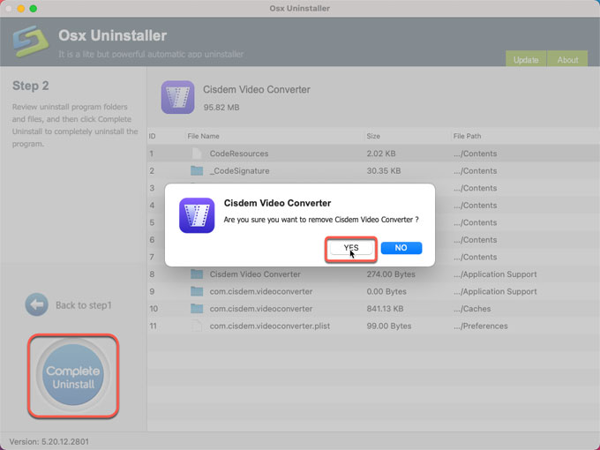Select the com.cisdem.videoconverter.plist file icon

196,326
